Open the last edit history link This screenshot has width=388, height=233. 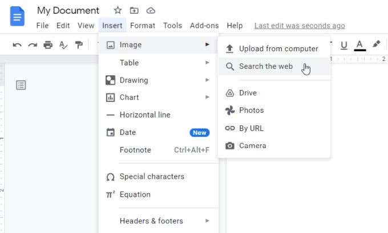click(x=300, y=26)
